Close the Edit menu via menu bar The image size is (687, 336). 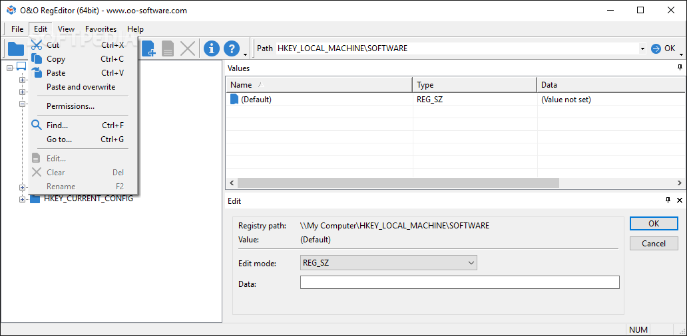[41, 29]
